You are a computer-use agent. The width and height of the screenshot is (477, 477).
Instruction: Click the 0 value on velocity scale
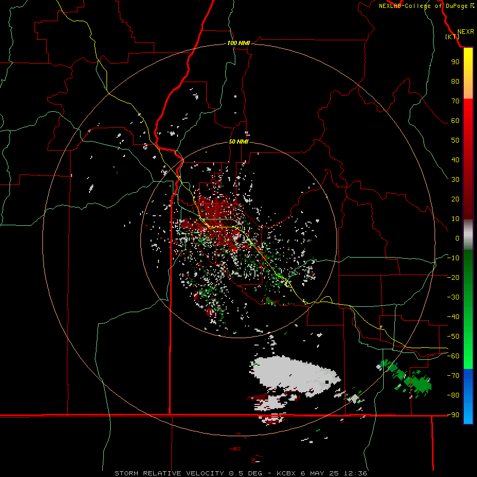[x=457, y=238]
